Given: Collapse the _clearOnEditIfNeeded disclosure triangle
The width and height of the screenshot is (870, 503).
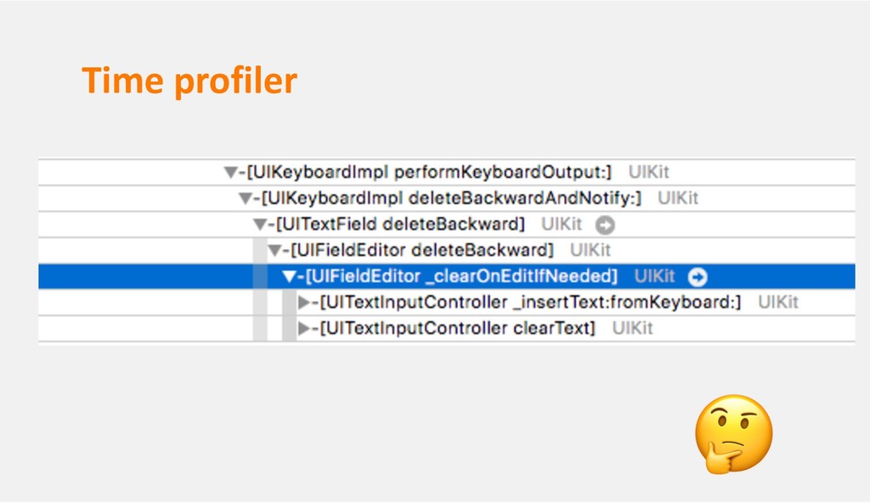Looking at the screenshot, I should coord(289,276).
